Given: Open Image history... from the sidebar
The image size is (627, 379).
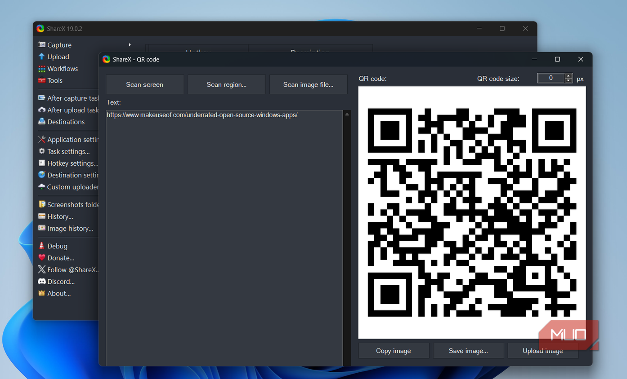Looking at the screenshot, I should point(70,228).
